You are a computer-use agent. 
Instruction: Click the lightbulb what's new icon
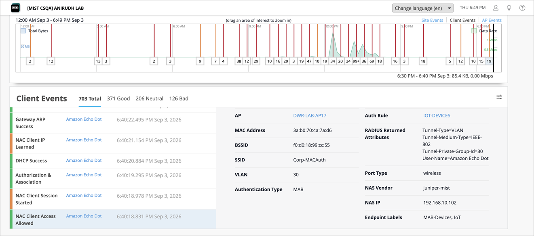(509, 8)
